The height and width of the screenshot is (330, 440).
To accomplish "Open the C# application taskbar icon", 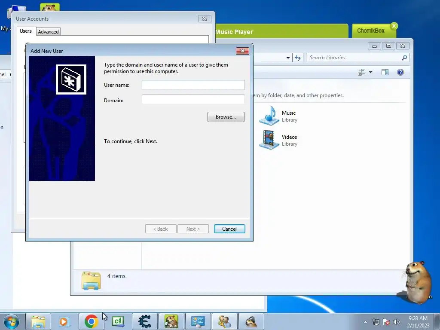I will [118, 321].
